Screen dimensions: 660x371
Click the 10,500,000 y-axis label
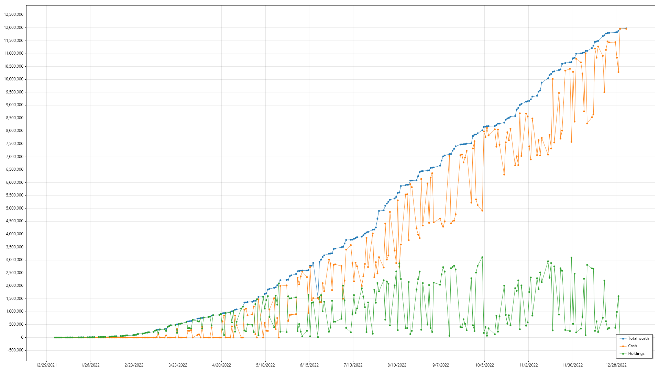tap(14, 66)
